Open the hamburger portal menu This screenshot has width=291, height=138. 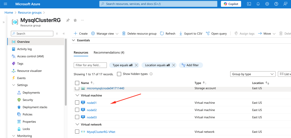[5, 4]
